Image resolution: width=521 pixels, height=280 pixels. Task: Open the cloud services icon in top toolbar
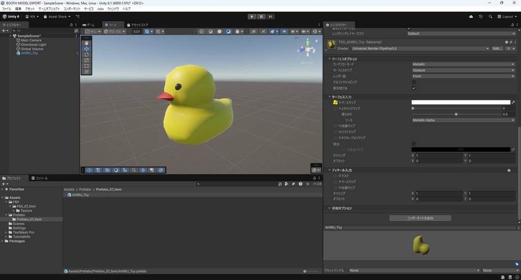pyautogui.click(x=471, y=17)
